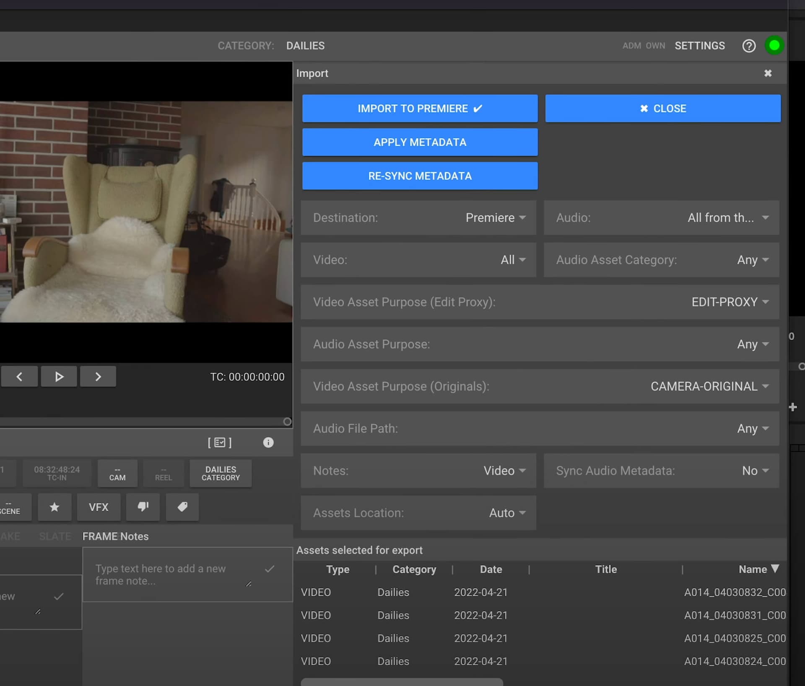This screenshot has width=805, height=686.
Task: Open Video Asset Purpose (Originals) dropdown
Action: click(x=540, y=386)
